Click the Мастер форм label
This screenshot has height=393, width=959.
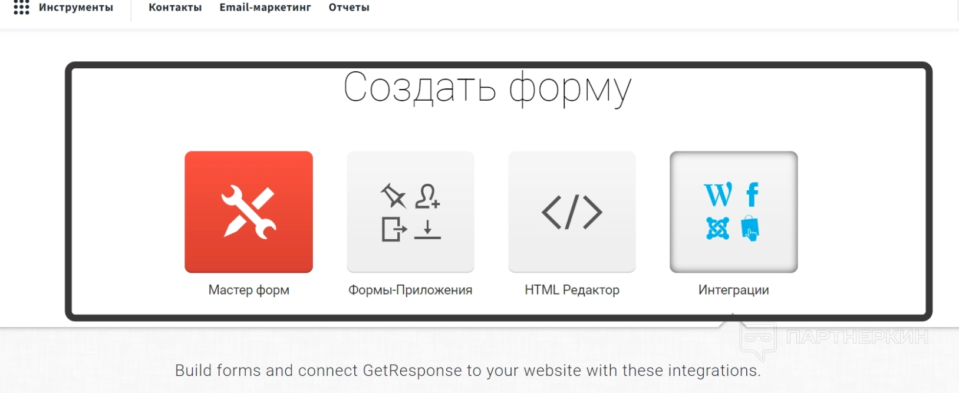coord(249,290)
